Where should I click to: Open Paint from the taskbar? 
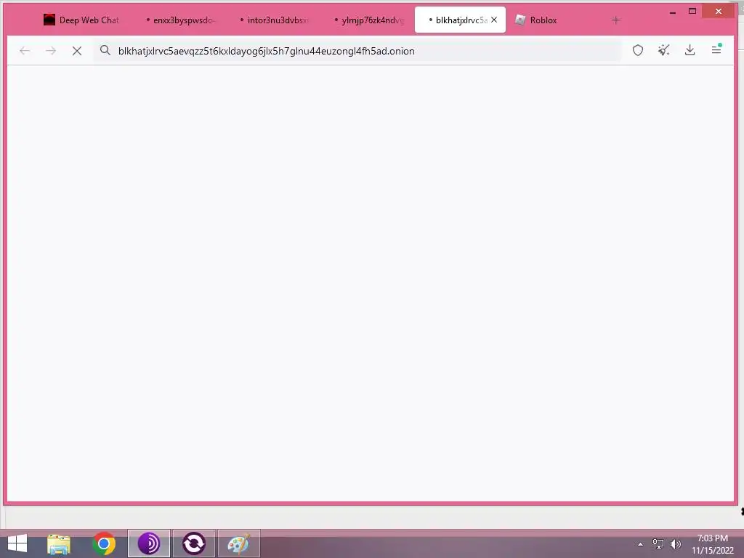[238, 543]
